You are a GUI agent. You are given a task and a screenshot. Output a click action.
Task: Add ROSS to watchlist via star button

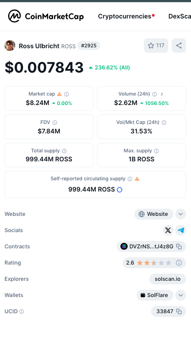(x=156, y=46)
